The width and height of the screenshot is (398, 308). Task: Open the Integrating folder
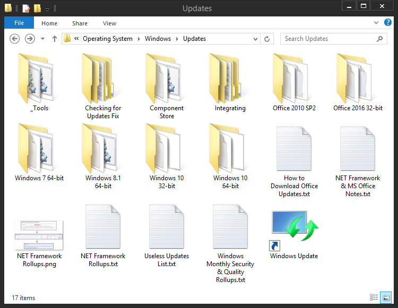coord(230,82)
